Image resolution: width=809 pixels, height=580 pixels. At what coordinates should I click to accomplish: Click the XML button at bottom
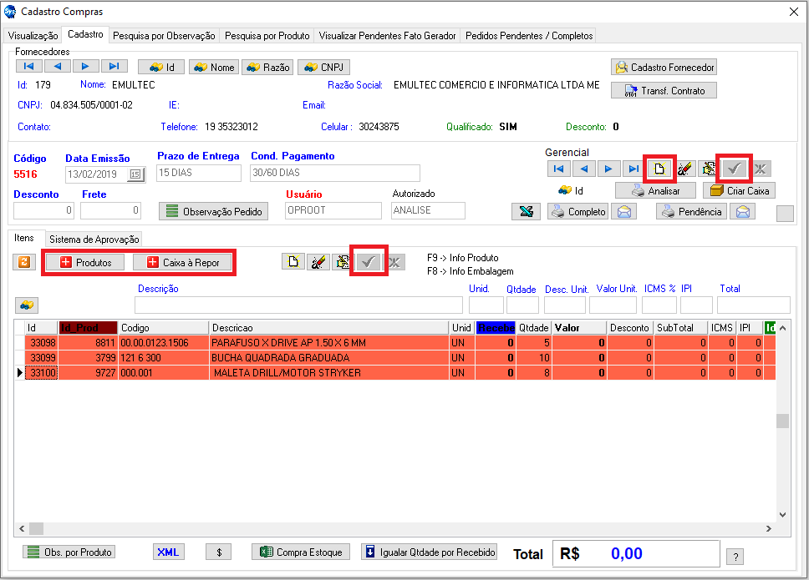point(169,552)
